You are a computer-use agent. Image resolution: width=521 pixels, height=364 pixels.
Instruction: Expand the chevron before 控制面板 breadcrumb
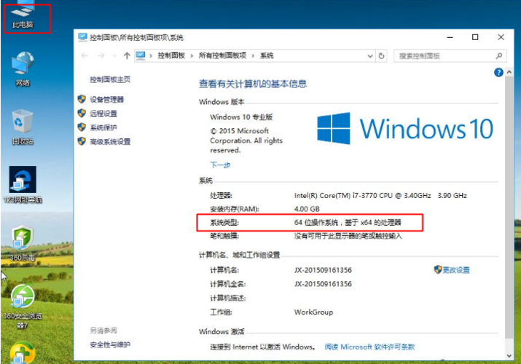tap(151, 56)
